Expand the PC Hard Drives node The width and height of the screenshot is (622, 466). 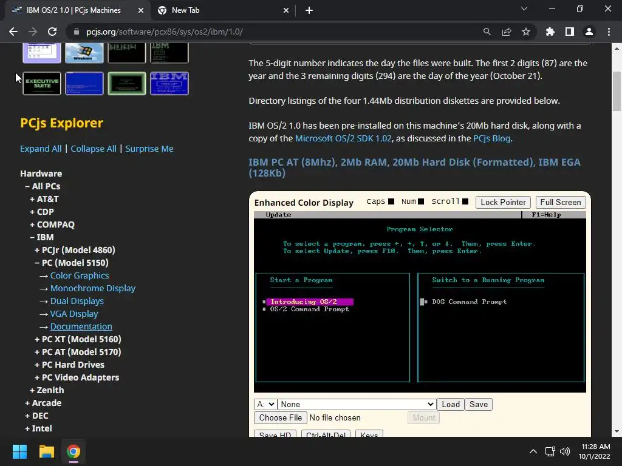(69, 365)
